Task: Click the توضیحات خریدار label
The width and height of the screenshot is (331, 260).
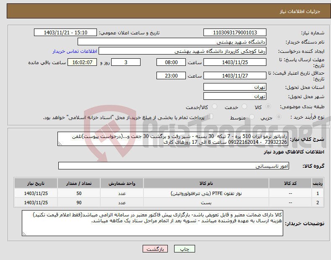Action: 305,223
